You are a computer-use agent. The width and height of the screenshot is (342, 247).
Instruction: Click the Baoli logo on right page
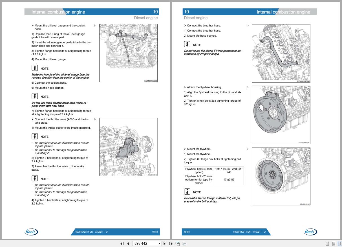point(310,232)
